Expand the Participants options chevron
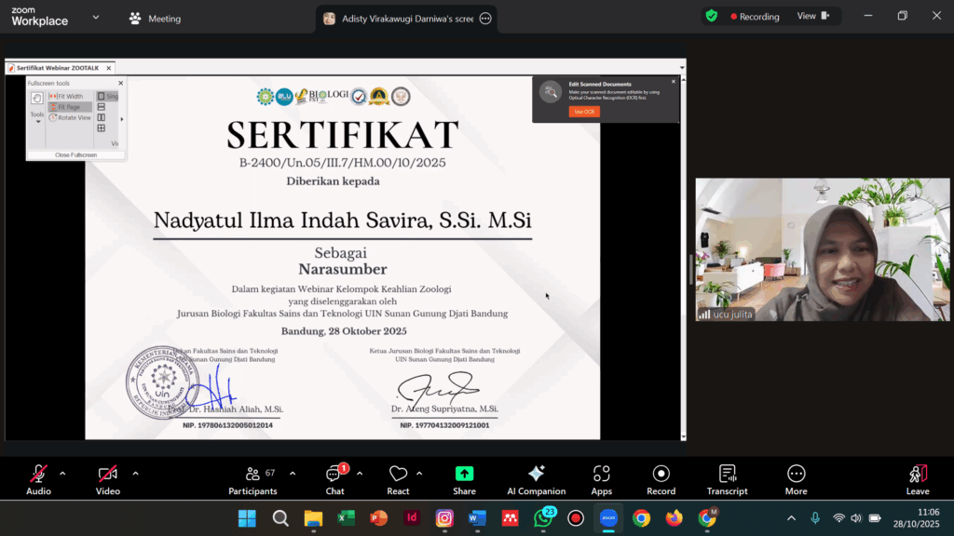The height and width of the screenshot is (536, 954). pyautogui.click(x=293, y=473)
